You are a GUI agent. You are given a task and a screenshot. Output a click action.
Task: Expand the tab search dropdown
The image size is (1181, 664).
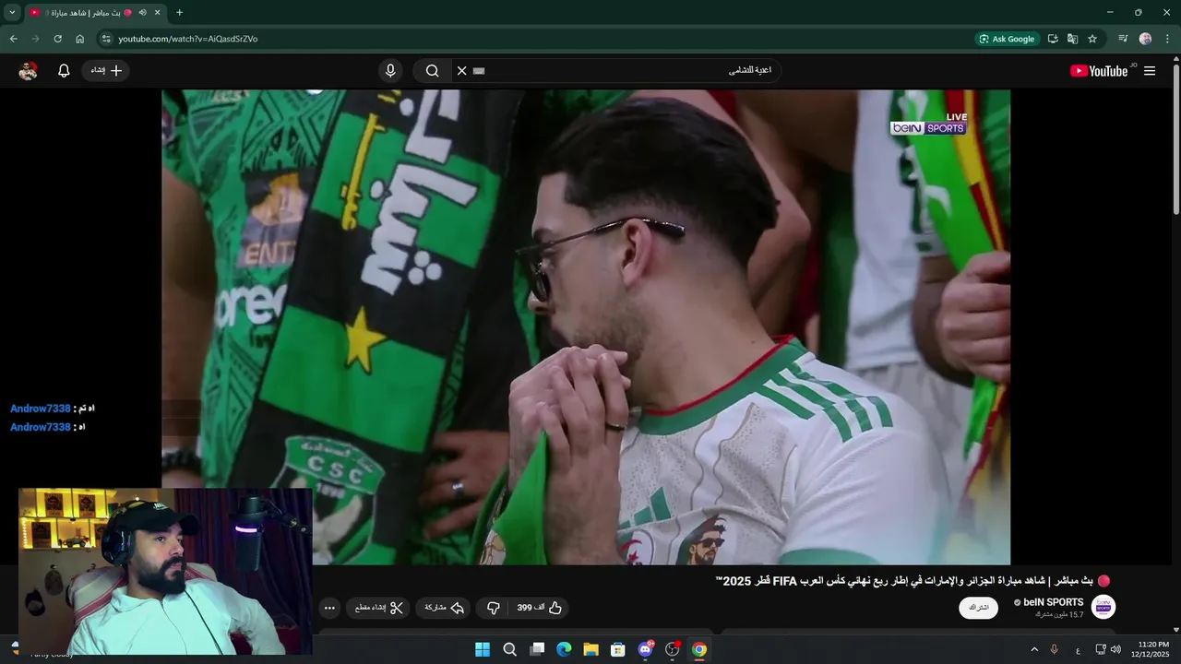12,13
